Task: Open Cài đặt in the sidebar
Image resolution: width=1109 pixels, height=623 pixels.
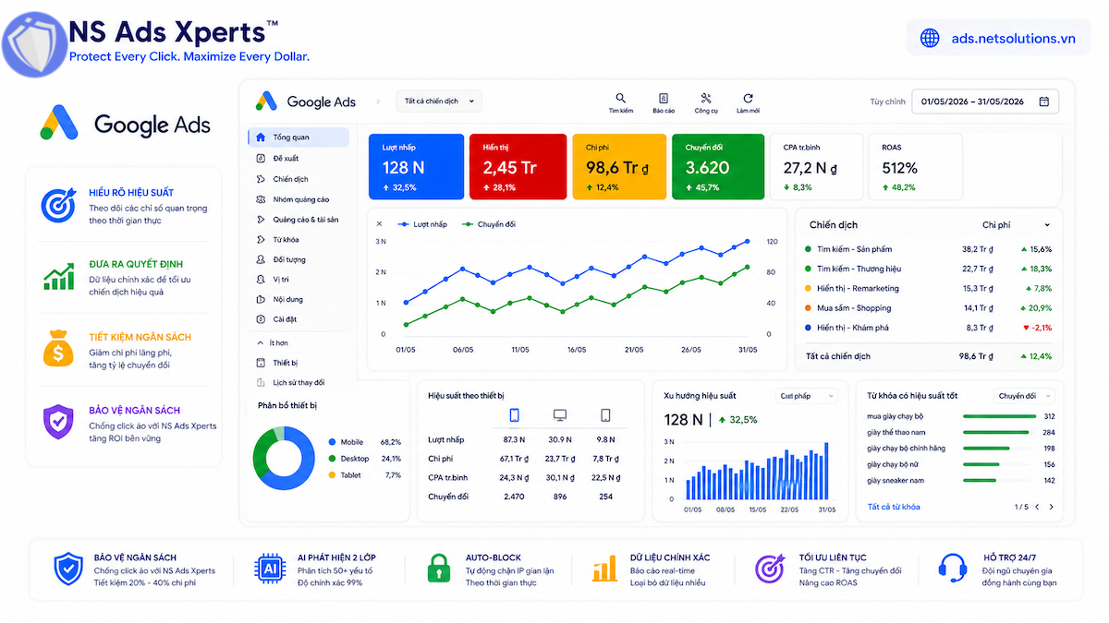Action: 299,319
